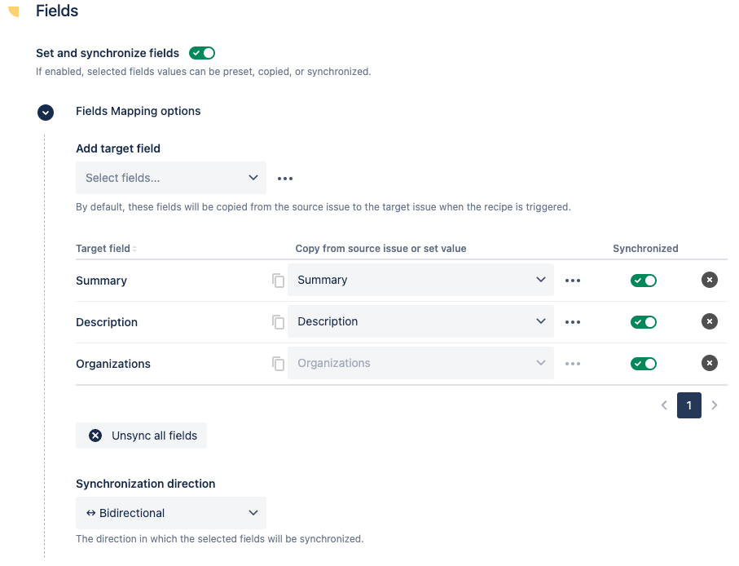The height and width of the screenshot is (566, 739).
Task: Click the copy icon beside Organizations row
Action: (x=279, y=364)
